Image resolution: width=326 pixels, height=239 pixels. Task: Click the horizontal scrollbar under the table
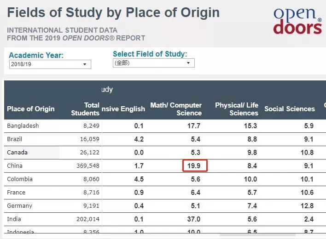[x=257, y=235]
